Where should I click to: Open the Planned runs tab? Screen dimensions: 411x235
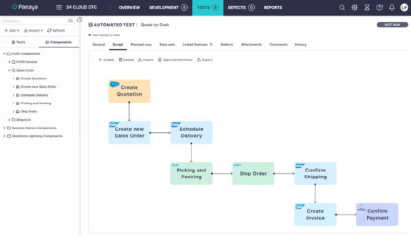(141, 45)
